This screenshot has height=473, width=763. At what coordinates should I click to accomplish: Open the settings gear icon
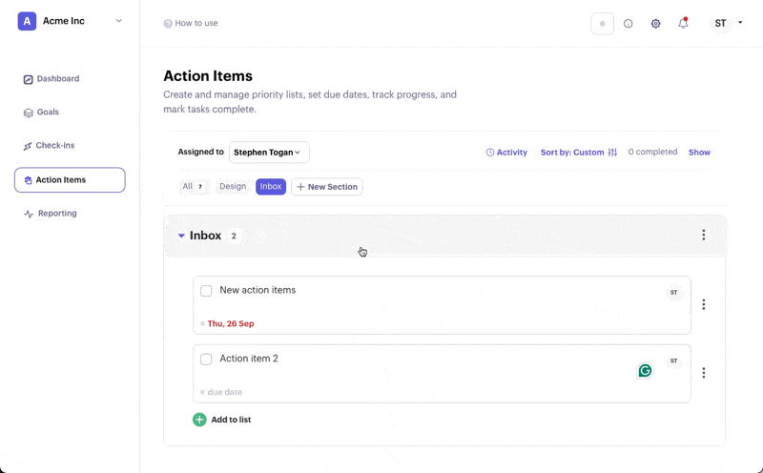tap(655, 23)
